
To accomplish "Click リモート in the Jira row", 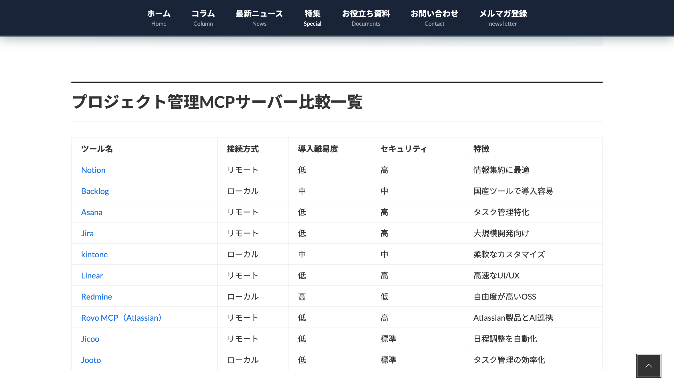I will tap(242, 233).
